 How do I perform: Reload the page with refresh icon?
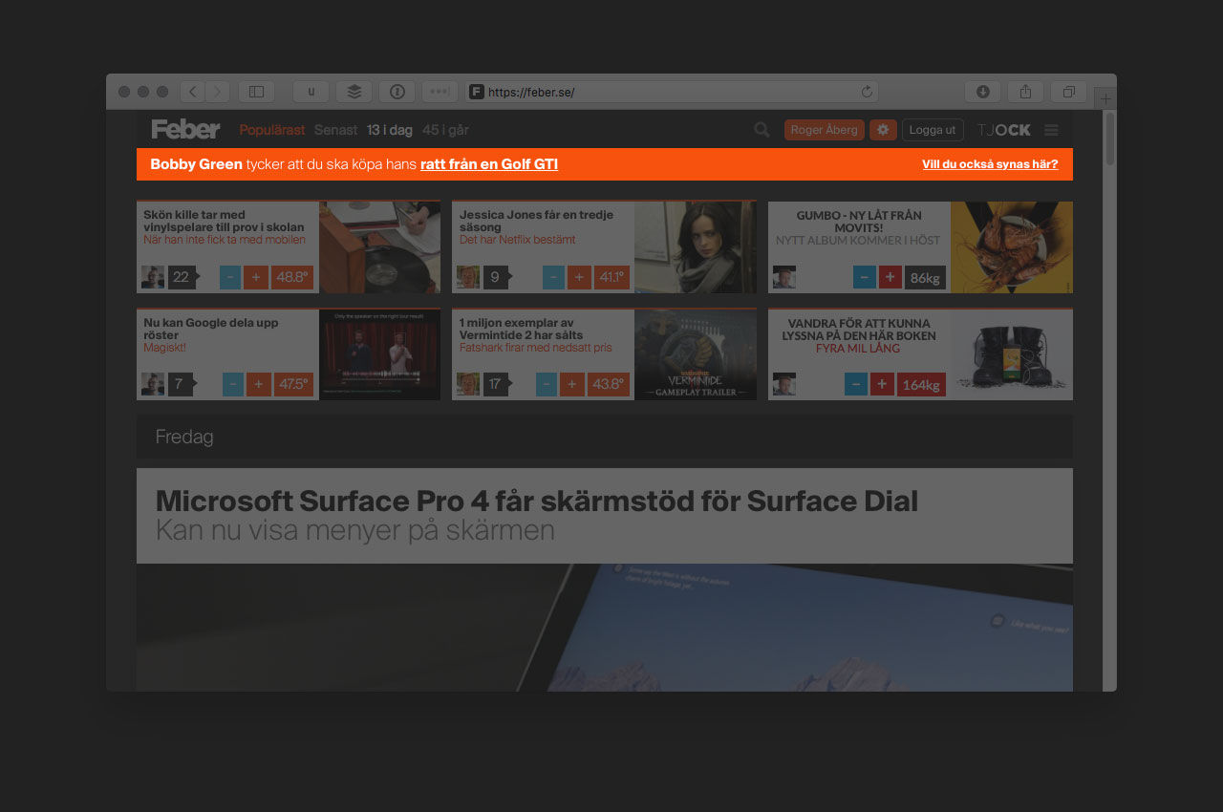867,92
